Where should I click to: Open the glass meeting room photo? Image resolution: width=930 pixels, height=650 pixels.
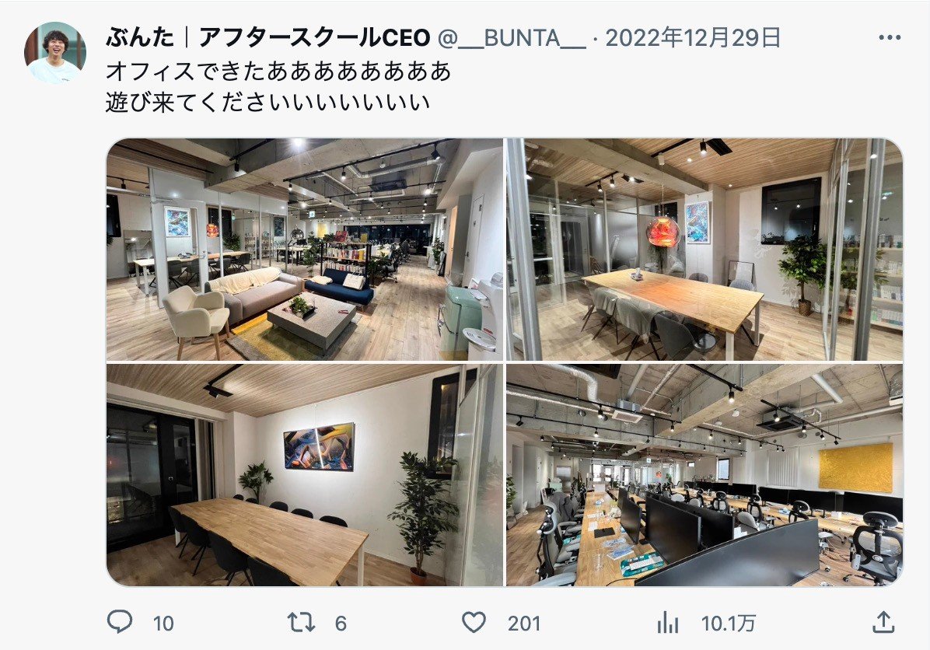(704, 250)
